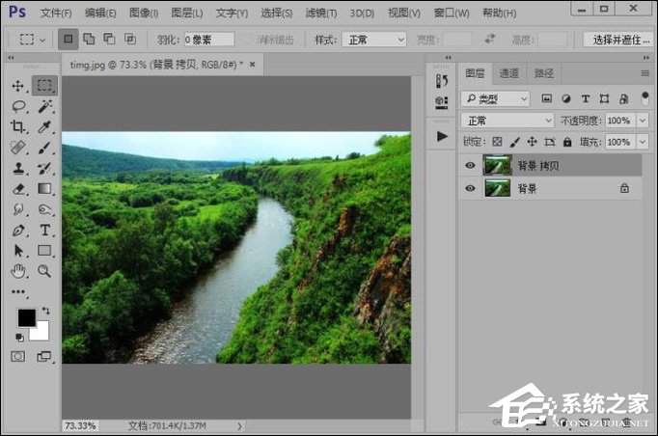658x436 pixels.
Task: Toggle the layer filter on/off switch
Action: coord(645,98)
